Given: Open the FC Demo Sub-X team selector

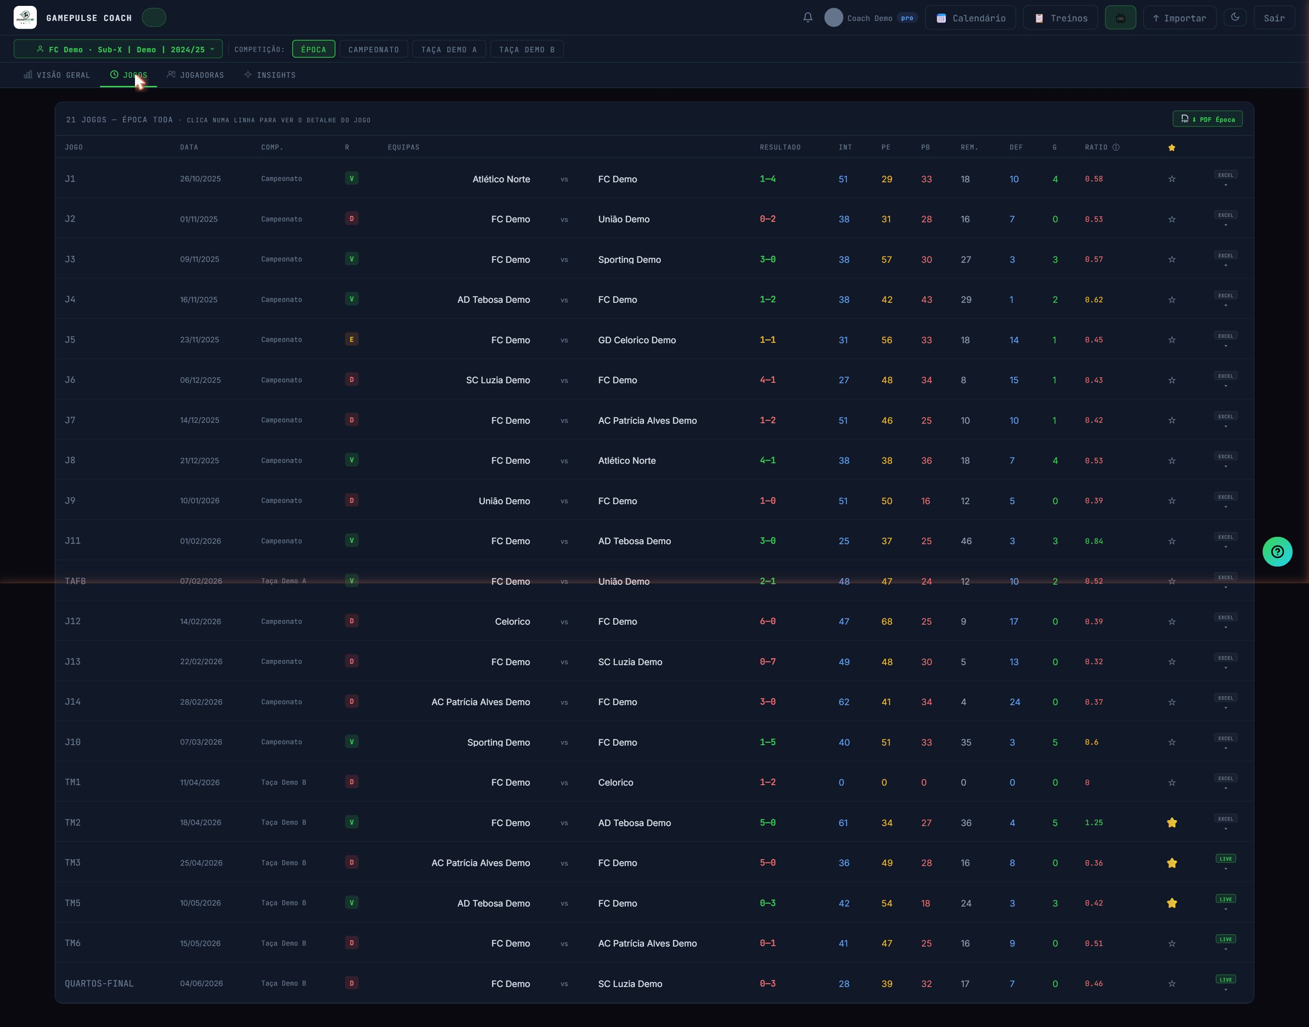Looking at the screenshot, I should pyautogui.click(x=118, y=49).
